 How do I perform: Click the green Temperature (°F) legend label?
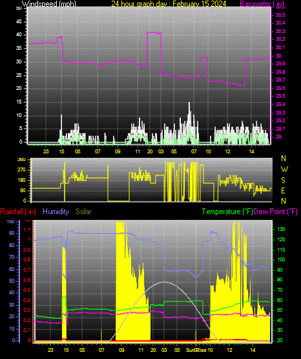pos(227,212)
